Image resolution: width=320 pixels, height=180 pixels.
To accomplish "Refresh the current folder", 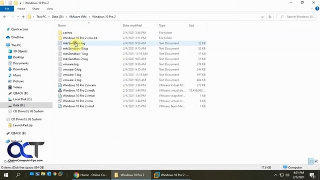I will click(270, 16).
